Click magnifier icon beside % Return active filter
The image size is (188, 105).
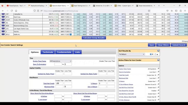(158, 81)
